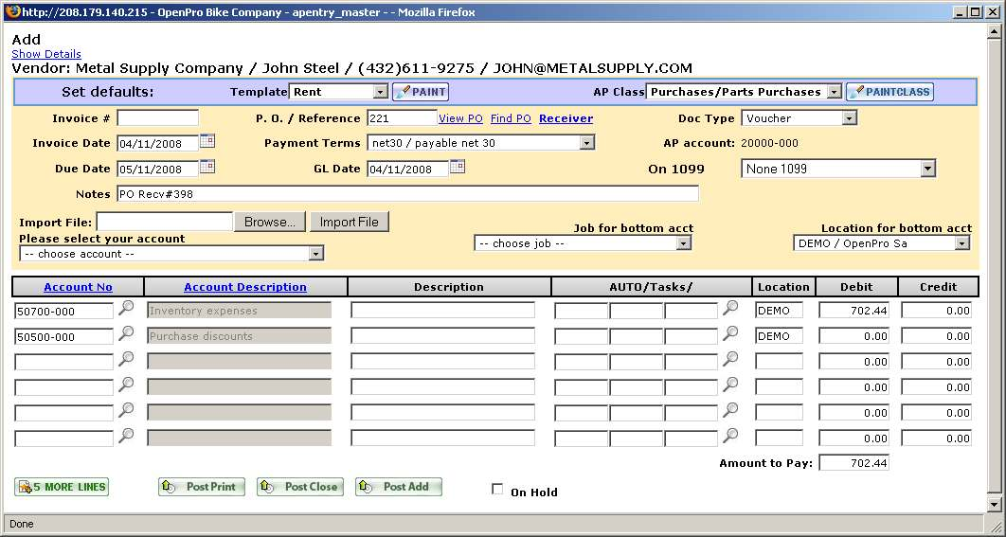Click account lookup magnifier beside 50700-000
This screenshot has width=1006, height=537.
click(126, 308)
